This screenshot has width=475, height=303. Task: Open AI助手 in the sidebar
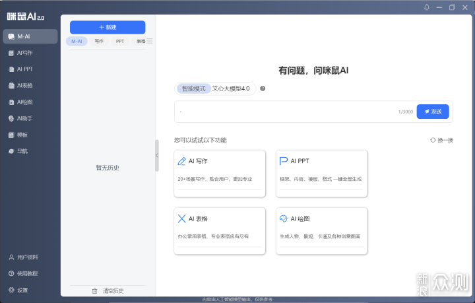tap(24, 118)
